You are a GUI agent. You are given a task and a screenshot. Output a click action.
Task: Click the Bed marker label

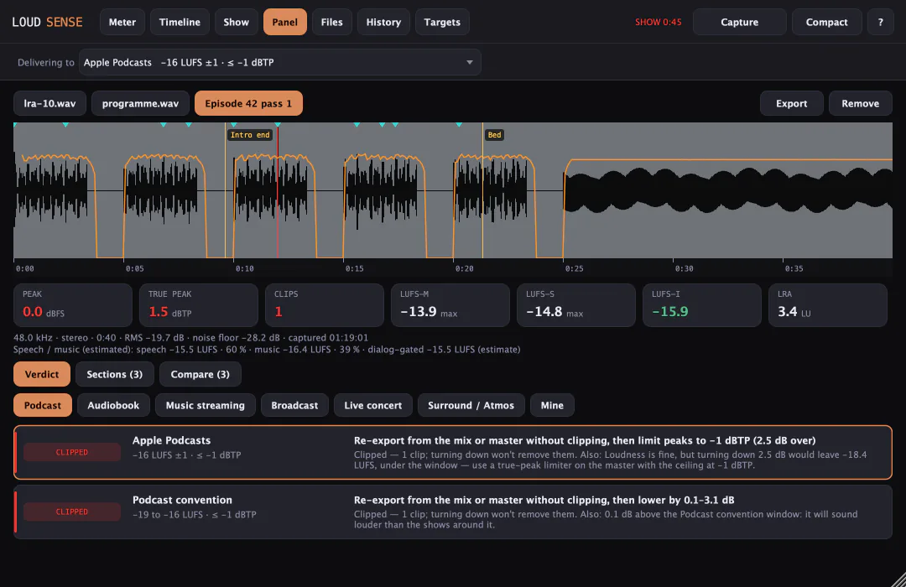(x=495, y=135)
